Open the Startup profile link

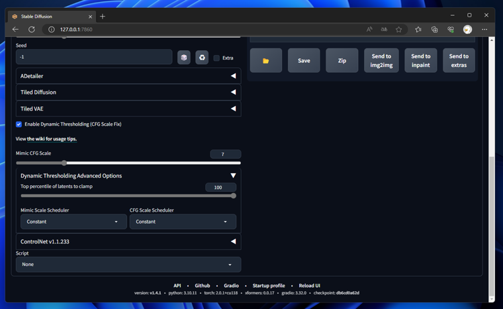(x=269, y=286)
